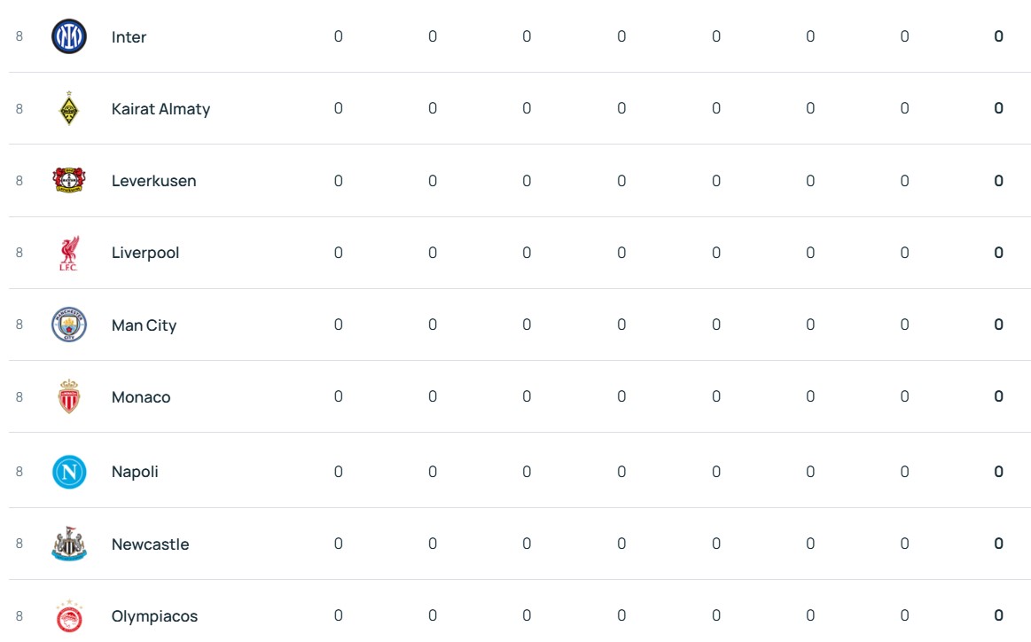Click the bold points total for Inter
Viewport: 1031px width, 642px height.
998,36
